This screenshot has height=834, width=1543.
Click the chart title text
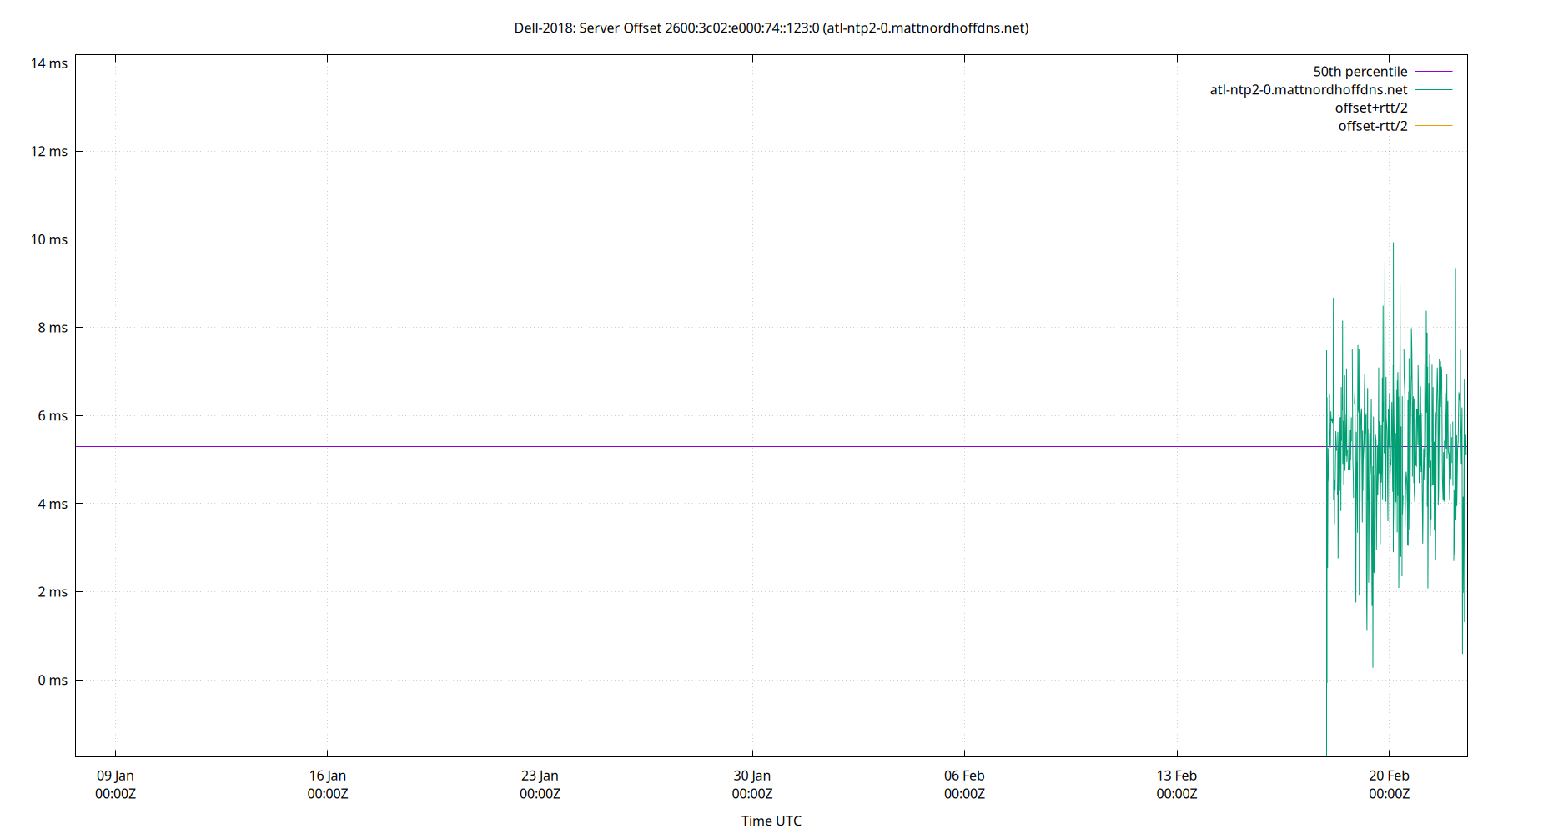point(771,28)
